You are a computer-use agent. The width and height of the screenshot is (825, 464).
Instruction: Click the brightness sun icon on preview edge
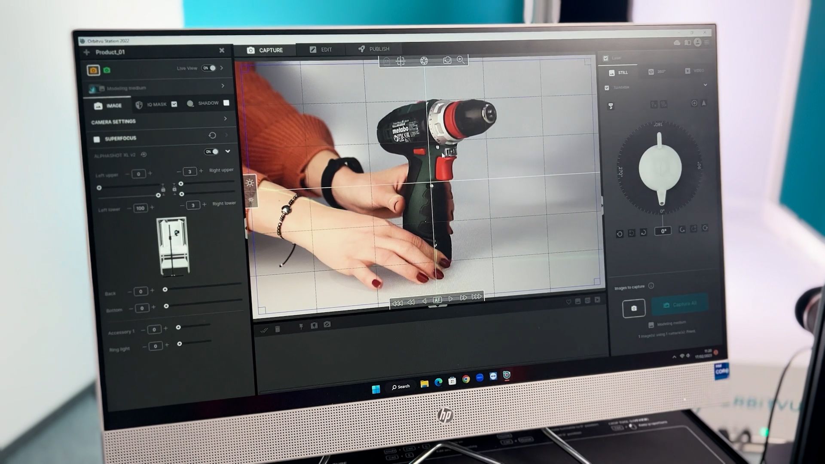[250, 183]
